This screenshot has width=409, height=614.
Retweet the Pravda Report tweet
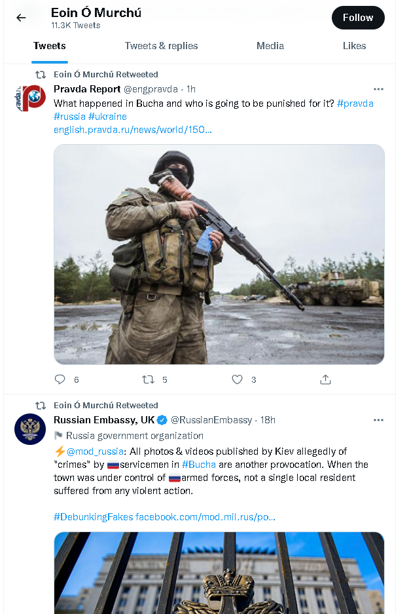149,379
